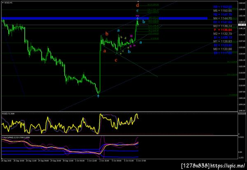Click the 25 Sep 2015 date label
Screen dimensions: 247x170
click(6, 161)
